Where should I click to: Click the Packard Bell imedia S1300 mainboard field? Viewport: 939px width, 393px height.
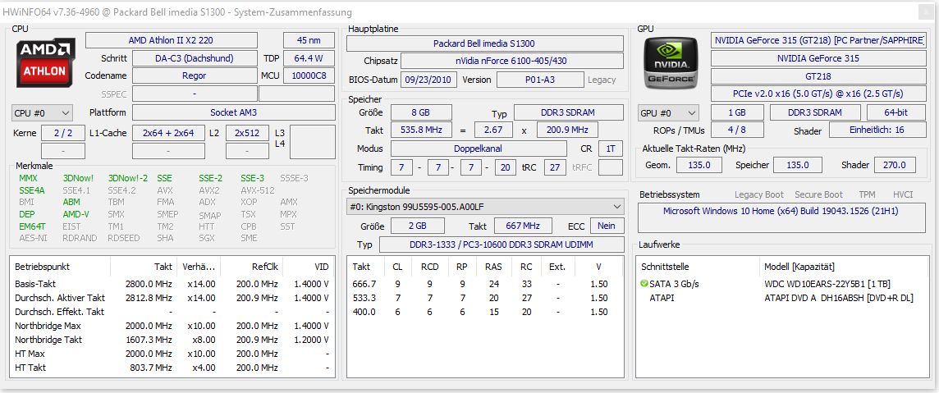pyautogui.click(x=484, y=43)
